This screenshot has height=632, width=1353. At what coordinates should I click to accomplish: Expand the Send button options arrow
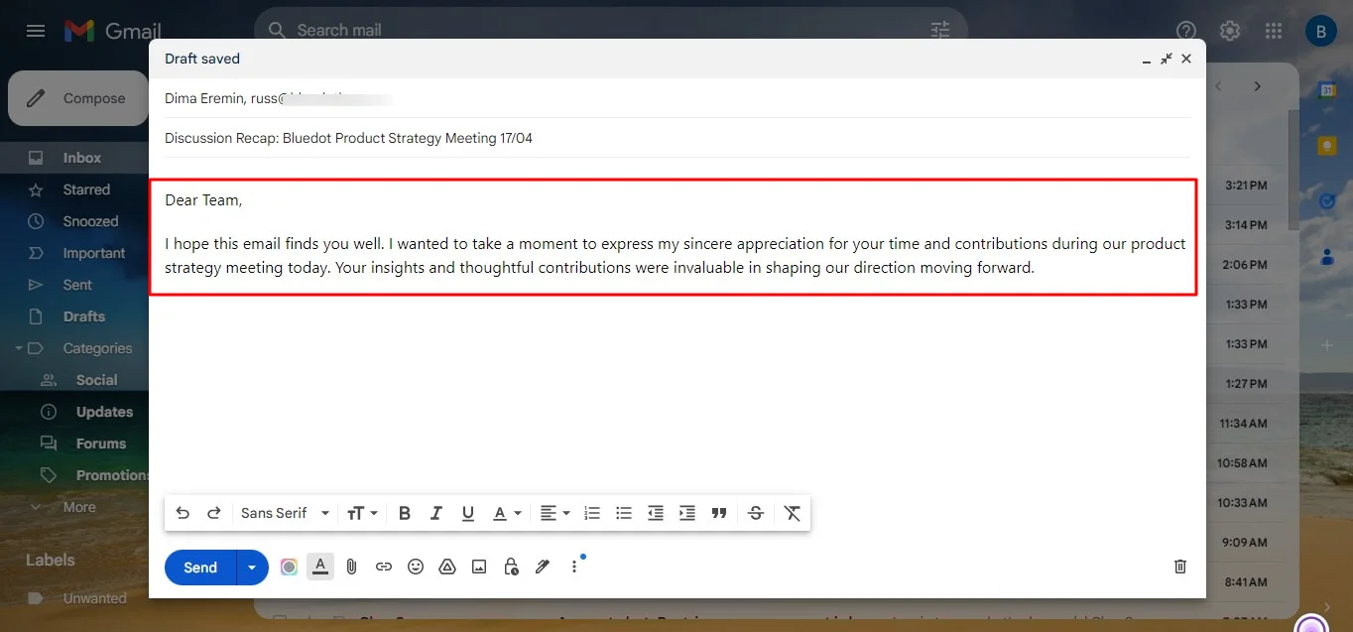click(x=251, y=567)
